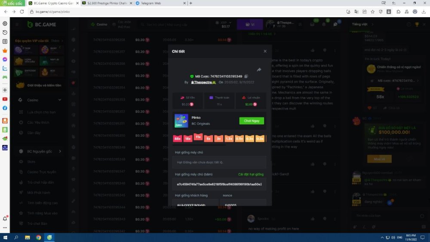
Task: Select the 88x multiplier cell
Action: point(177,138)
